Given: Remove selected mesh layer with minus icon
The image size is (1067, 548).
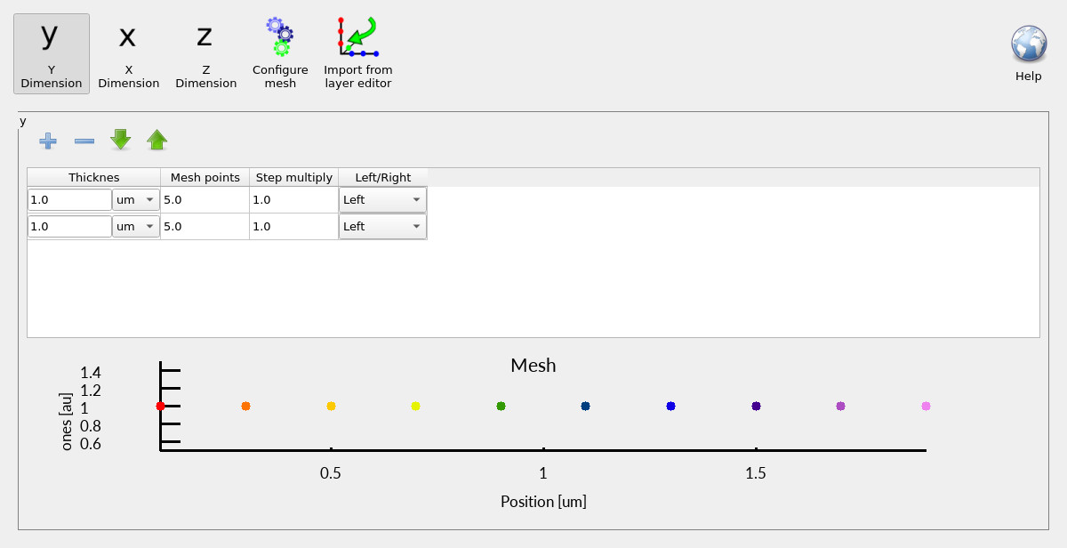Looking at the screenshot, I should click(x=84, y=140).
